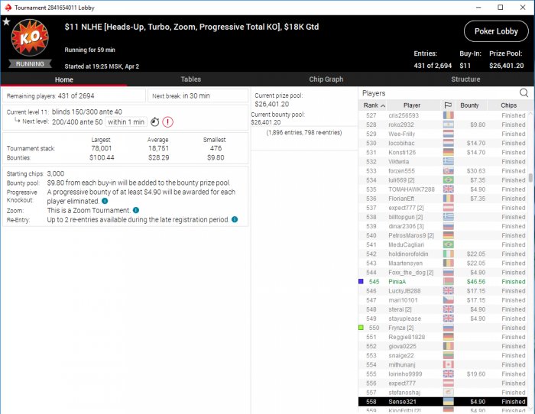Open the Chip Graph tab
The height and width of the screenshot is (414, 535).
(x=326, y=79)
